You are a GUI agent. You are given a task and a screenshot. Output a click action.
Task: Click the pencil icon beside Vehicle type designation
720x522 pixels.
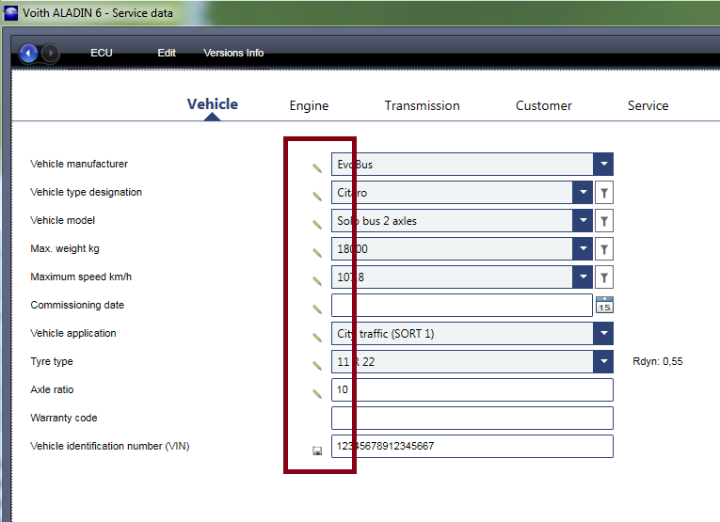point(317,197)
